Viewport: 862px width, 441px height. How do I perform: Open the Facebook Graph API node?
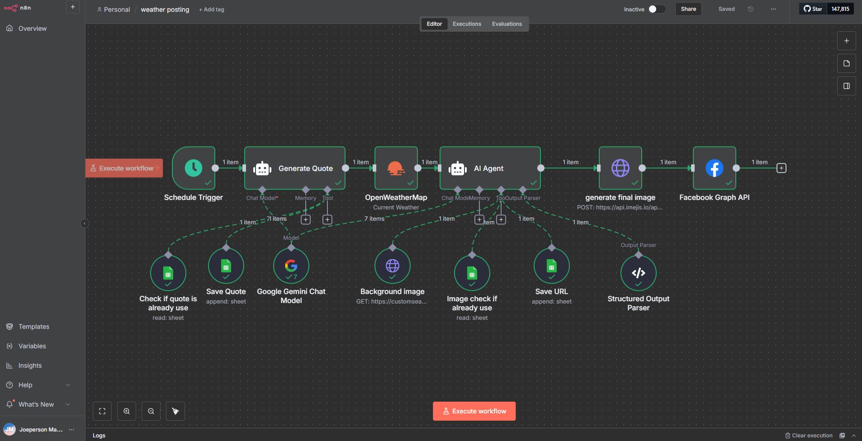pyautogui.click(x=715, y=168)
